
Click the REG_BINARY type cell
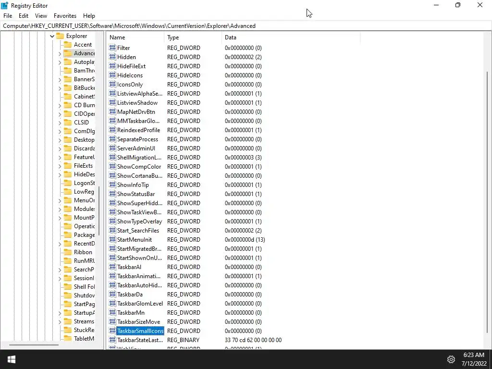click(183, 340)
